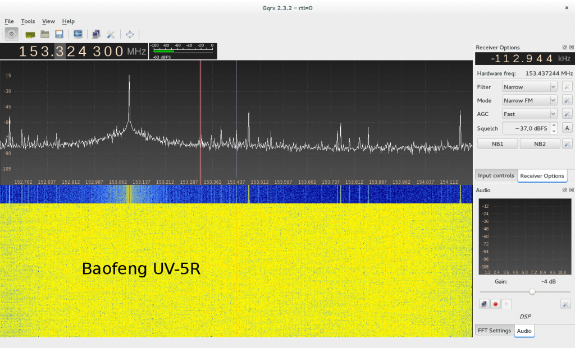This screenshot has width=575, height=348.
Task: Click the -4 dB gain value label
Action: click(548, 281)
